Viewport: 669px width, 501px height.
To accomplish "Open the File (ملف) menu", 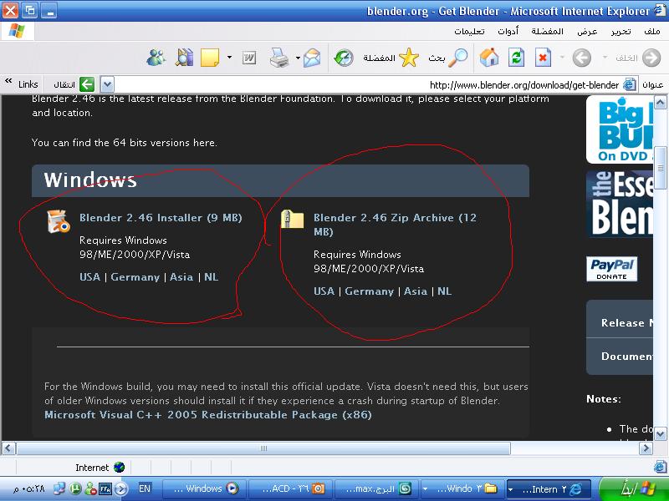I will pos(652,31).
